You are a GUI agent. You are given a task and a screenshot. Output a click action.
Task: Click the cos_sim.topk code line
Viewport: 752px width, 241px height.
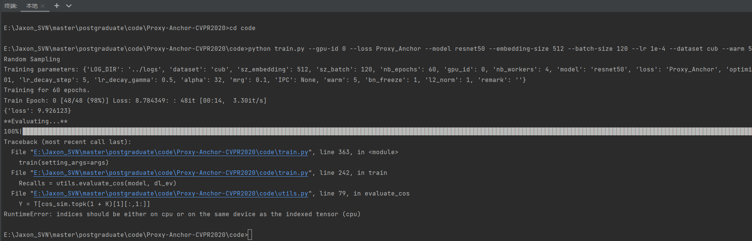(85, 204)
